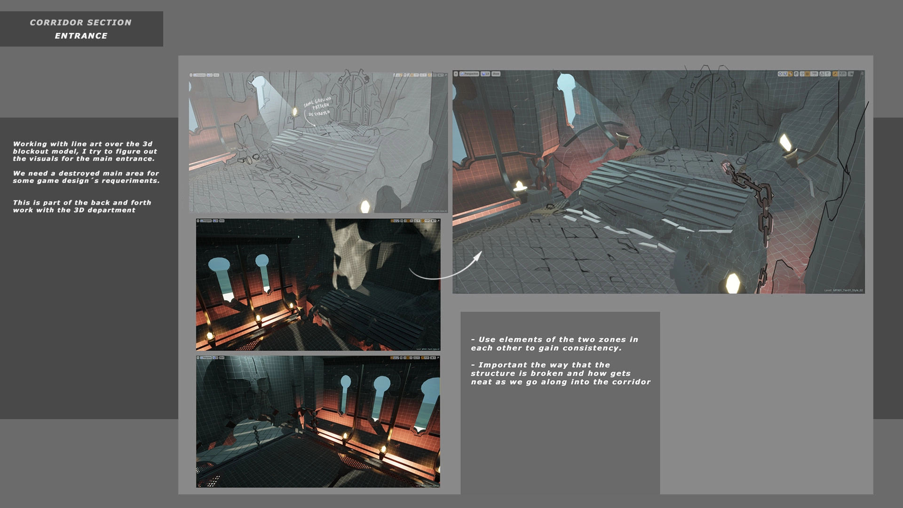
Task: Click camera speed icon in large viewport
Action: click(x=851, y=74)
